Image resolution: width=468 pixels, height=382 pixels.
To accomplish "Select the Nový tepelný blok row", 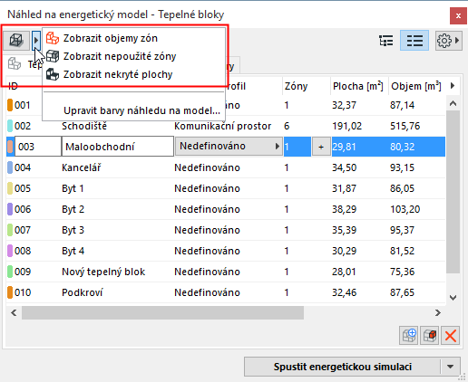I will tap(226, 272).
